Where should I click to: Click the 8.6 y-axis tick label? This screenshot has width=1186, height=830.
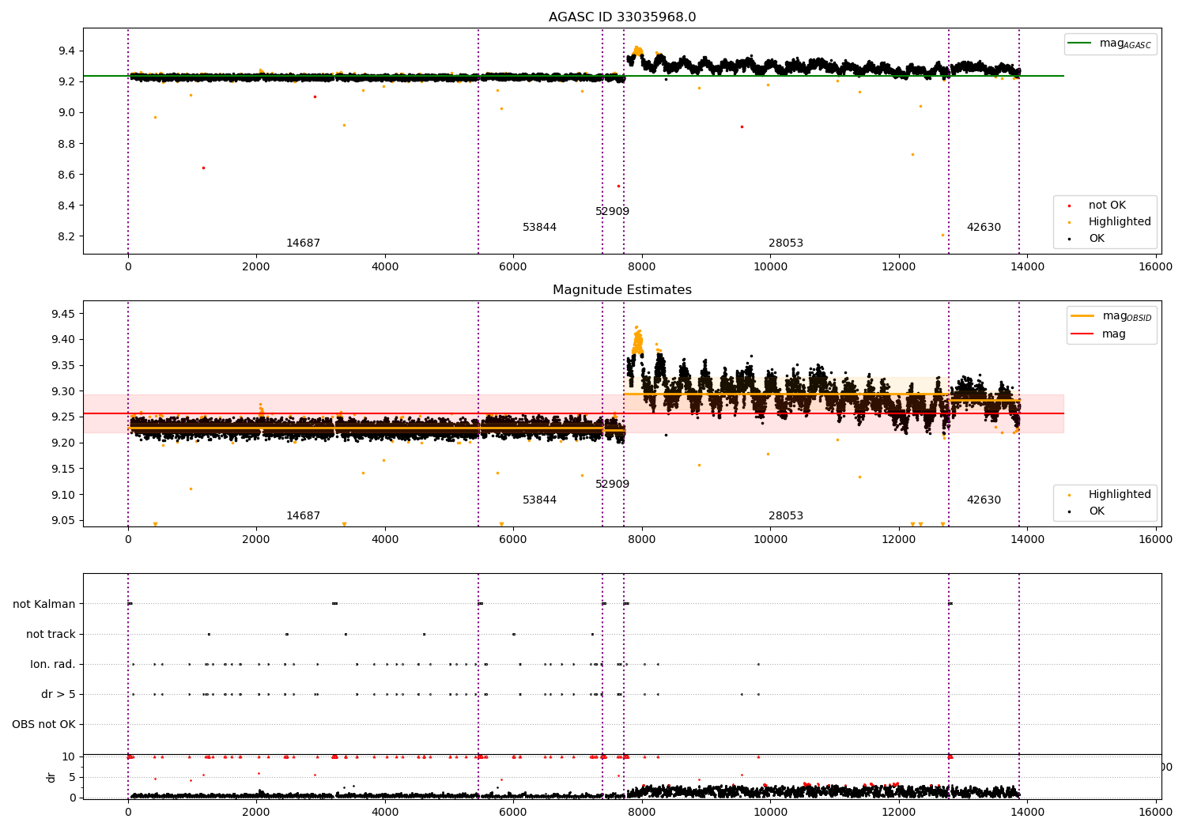(66, 175)
